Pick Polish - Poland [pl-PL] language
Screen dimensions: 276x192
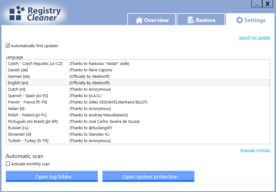(138, 115)
